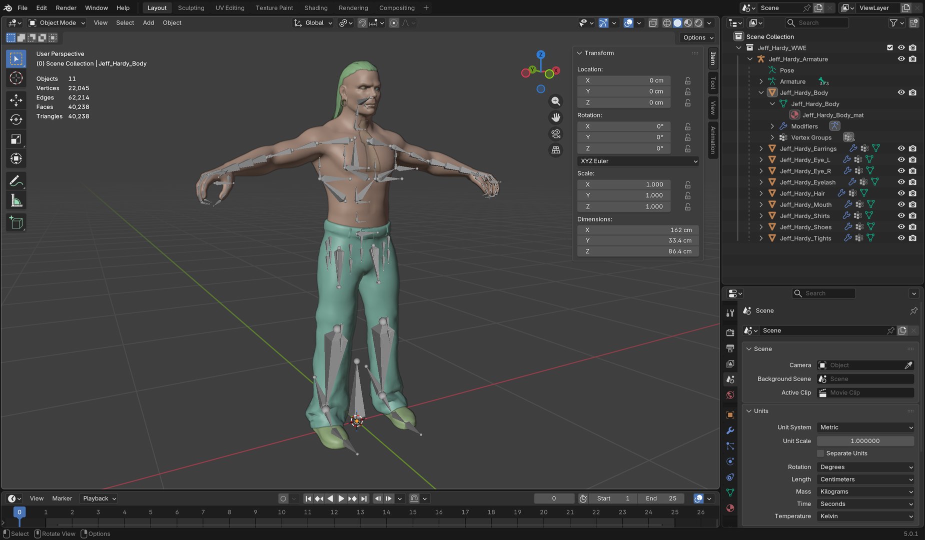Disable render for Jeff_Hardy_Tights camera icon
925x540 pixels.
point(912,238)
